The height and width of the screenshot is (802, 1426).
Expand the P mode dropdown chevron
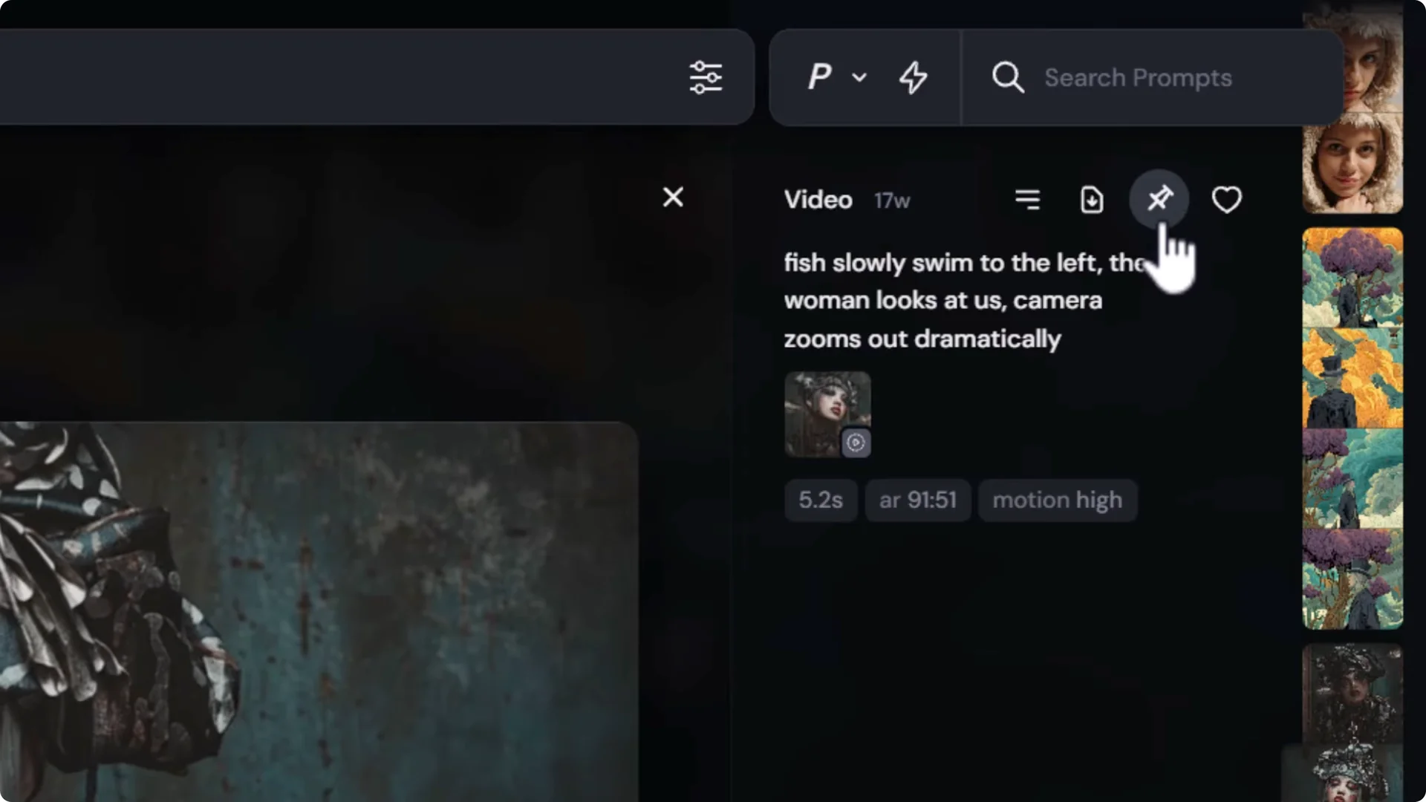pyautogui.click(x=859, y=77)
